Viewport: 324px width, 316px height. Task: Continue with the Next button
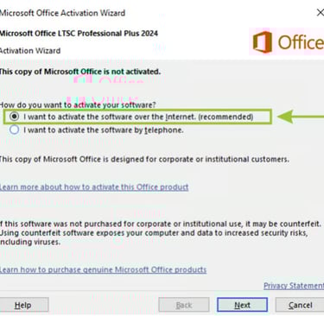[x=242, y=305]
